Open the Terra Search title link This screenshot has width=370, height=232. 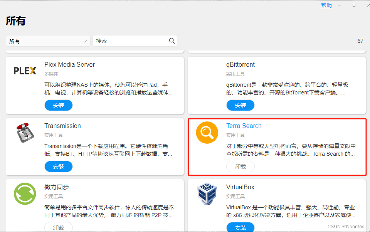click(244, 126)
